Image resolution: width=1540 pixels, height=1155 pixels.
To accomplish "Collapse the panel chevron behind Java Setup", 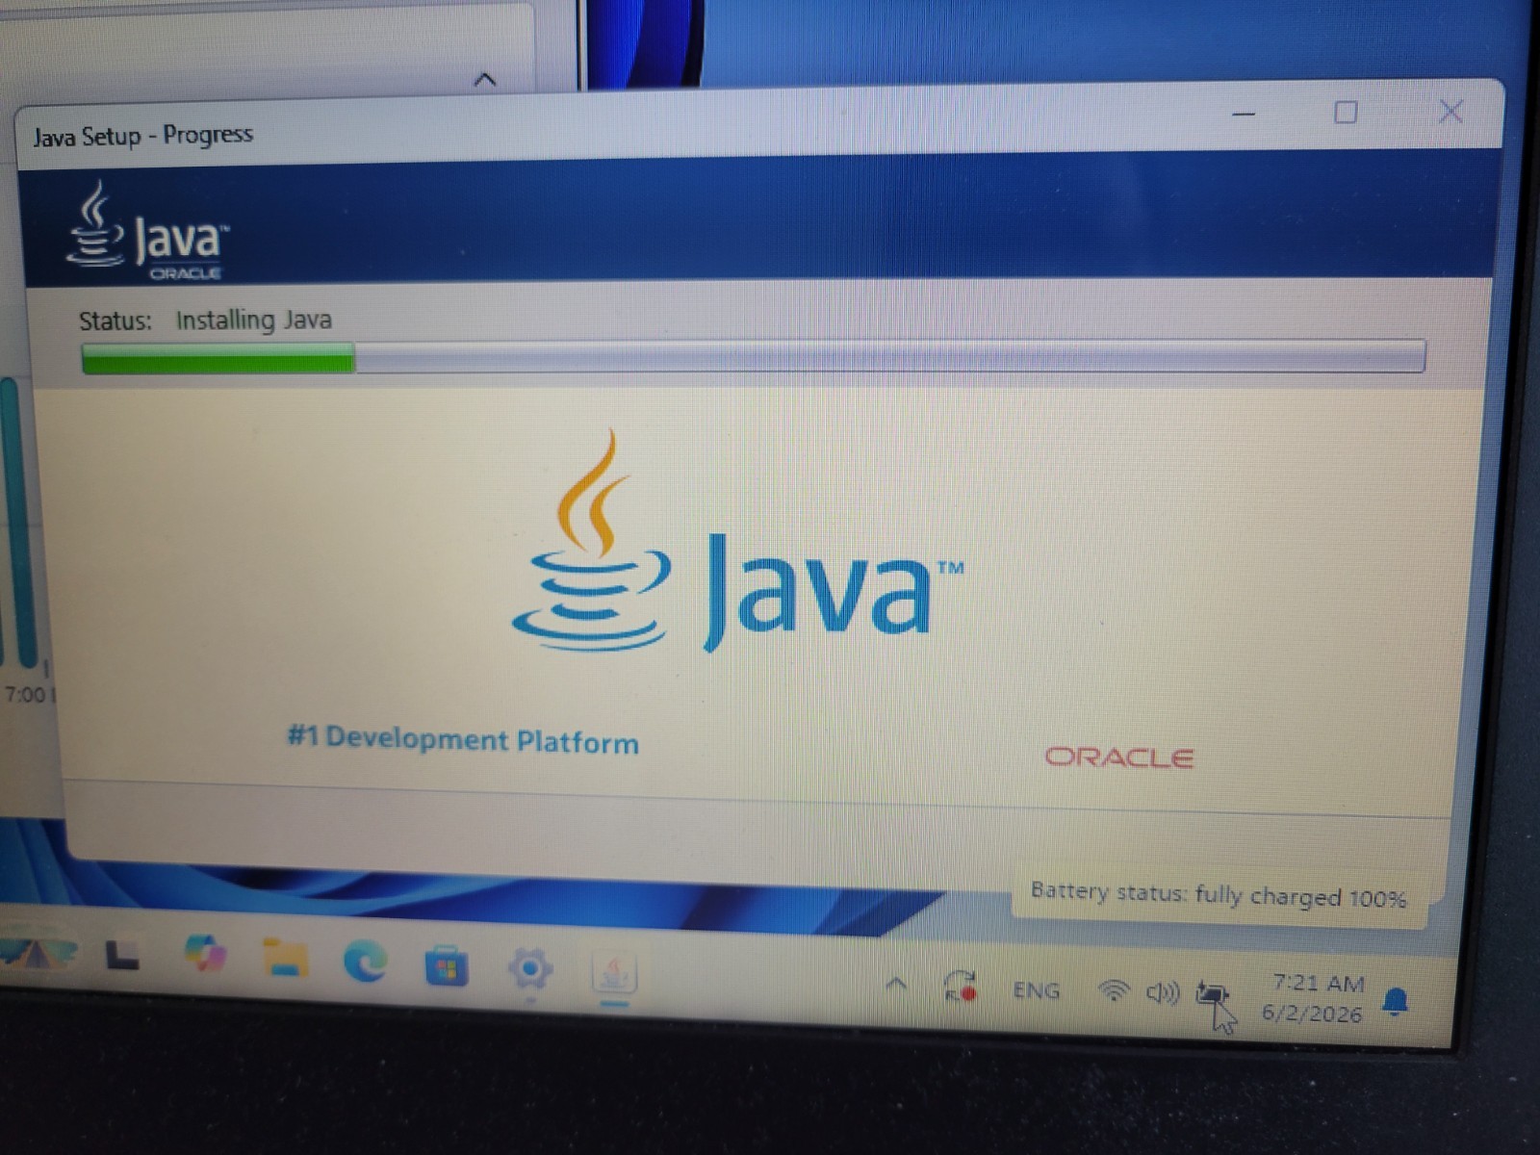I will [x=485, y=80].
